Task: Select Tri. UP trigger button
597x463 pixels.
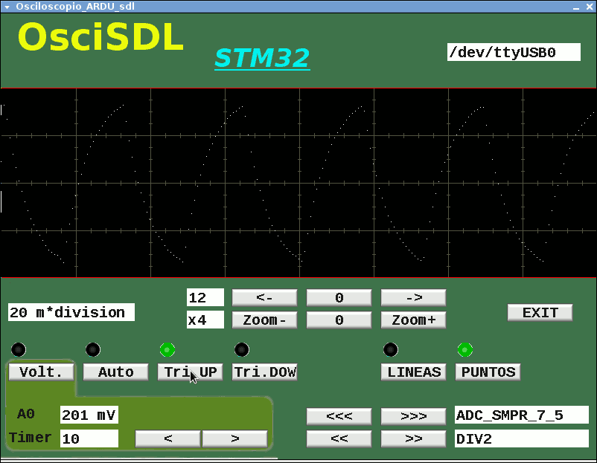Action: coord(191,372)
